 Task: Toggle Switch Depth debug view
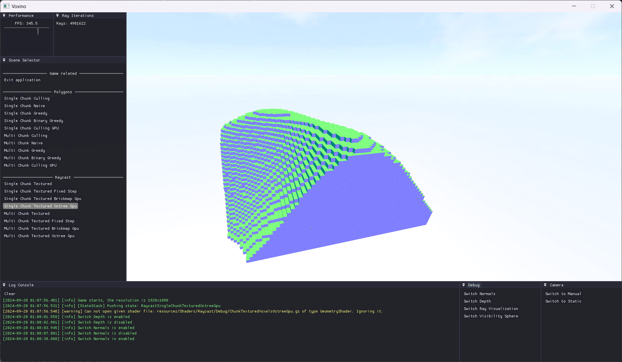[477, 301]
